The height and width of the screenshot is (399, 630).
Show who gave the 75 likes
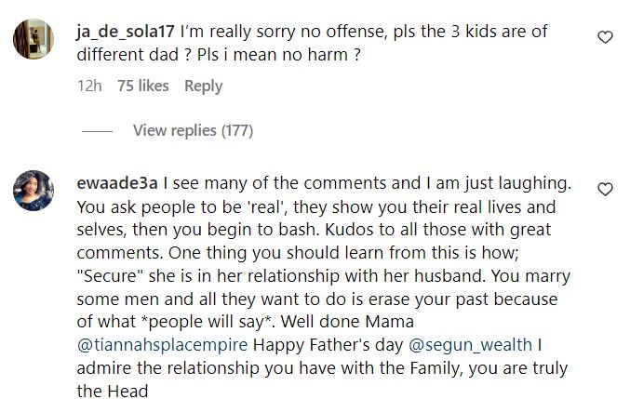(143, 86)
